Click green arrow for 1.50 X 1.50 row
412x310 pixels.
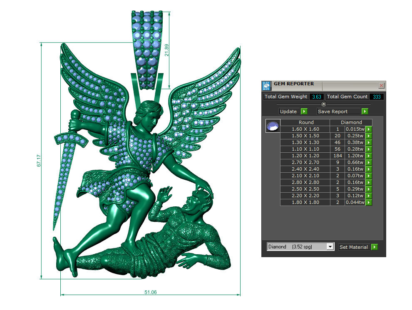pos(369,136)
